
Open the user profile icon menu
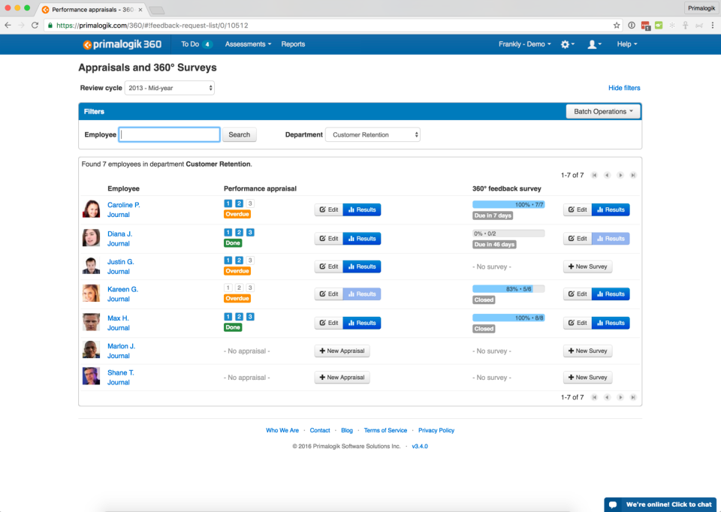(595, 44)
